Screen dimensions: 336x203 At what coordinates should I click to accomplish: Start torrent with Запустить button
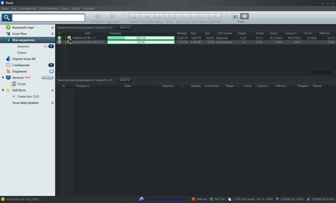[x=183, y=16]
